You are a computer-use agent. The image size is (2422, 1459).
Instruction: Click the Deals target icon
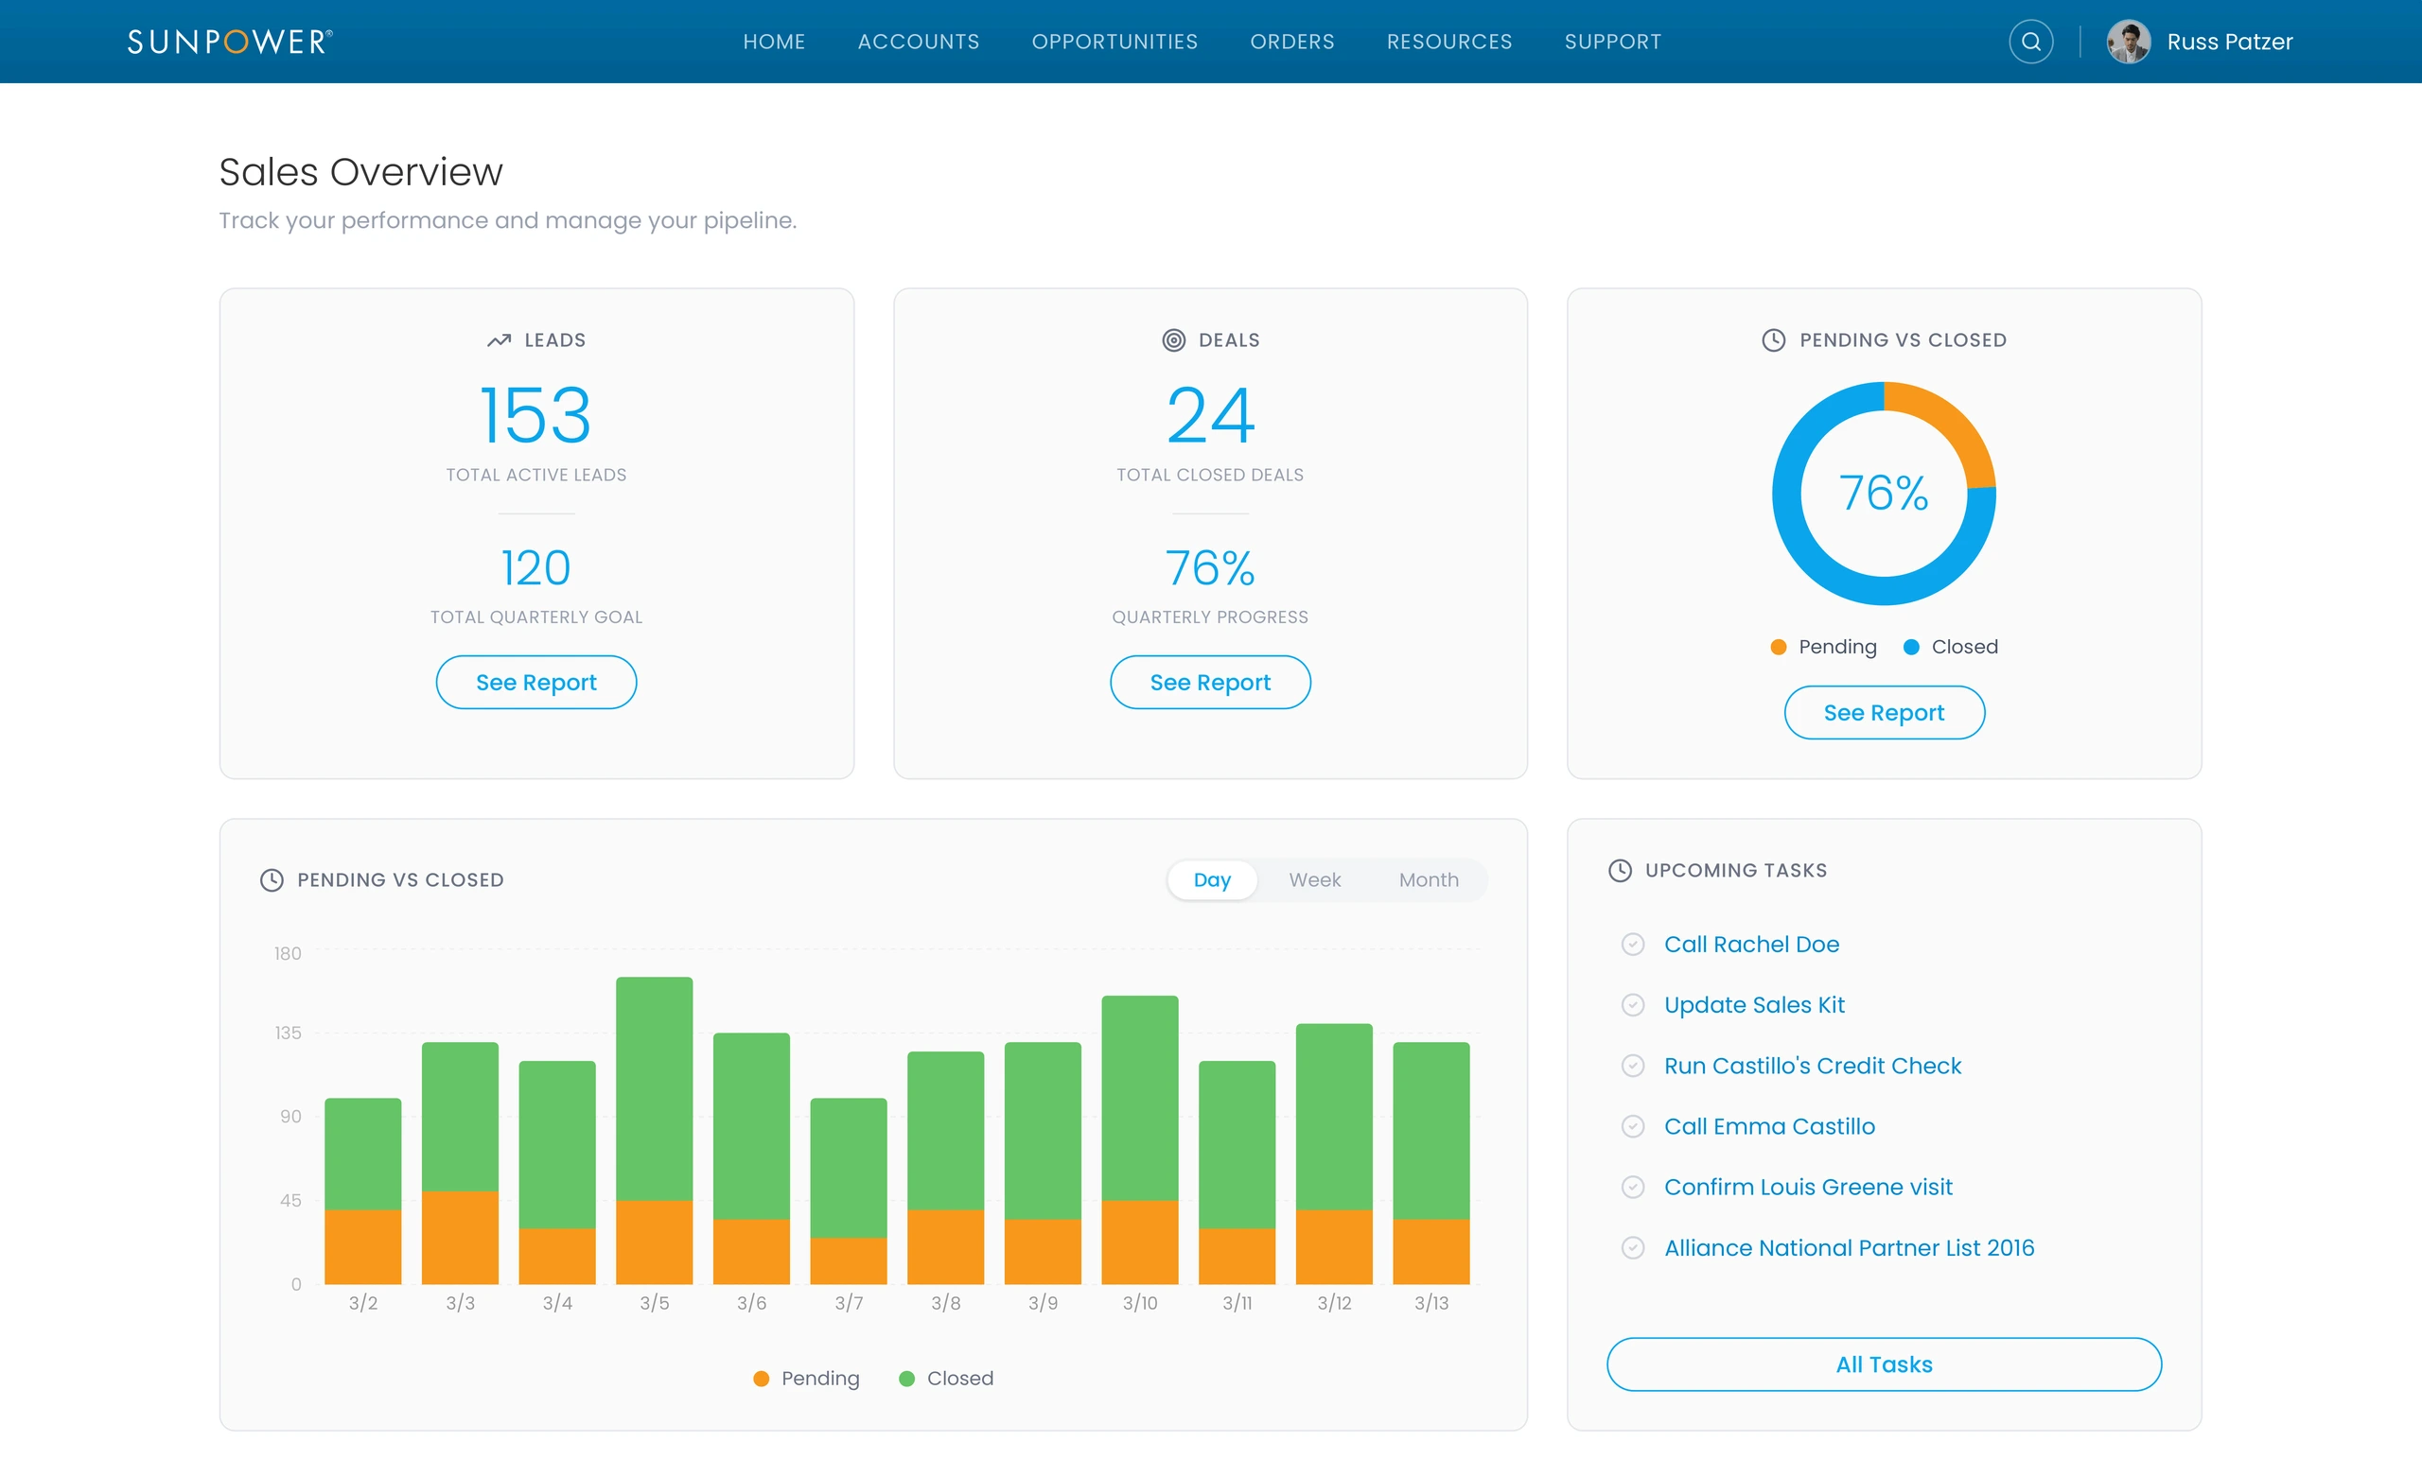[x=1174, y=340]
